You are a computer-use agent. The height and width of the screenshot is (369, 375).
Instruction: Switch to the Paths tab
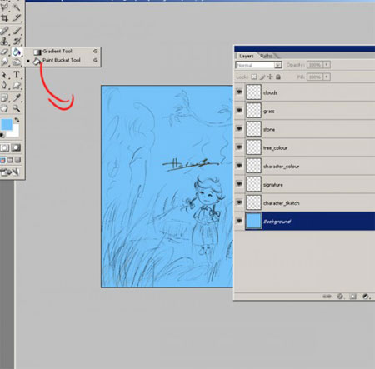(x=267, y=56)
